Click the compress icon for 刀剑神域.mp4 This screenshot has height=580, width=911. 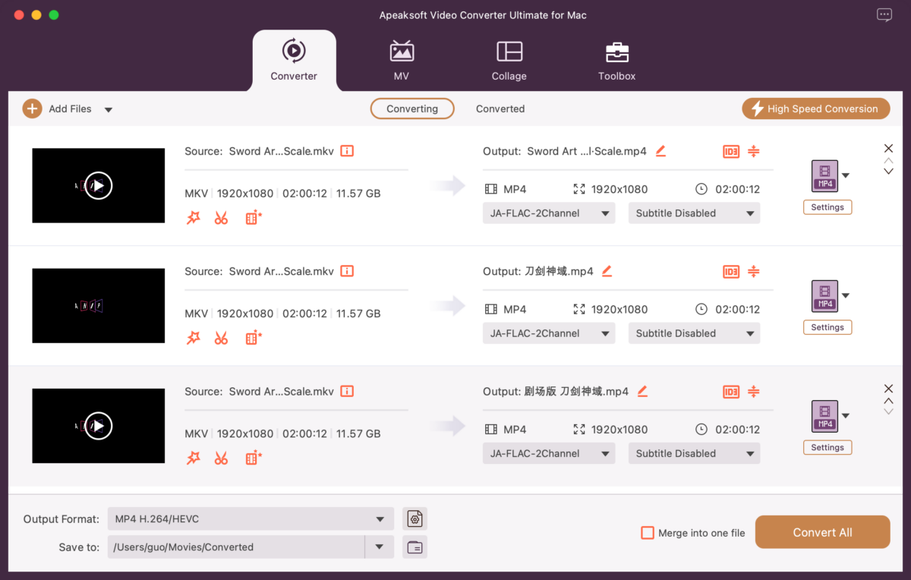point(753,271)
